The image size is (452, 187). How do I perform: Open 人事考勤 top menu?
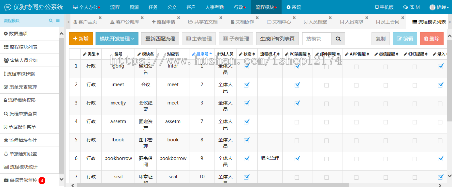[x=215, y=7]
